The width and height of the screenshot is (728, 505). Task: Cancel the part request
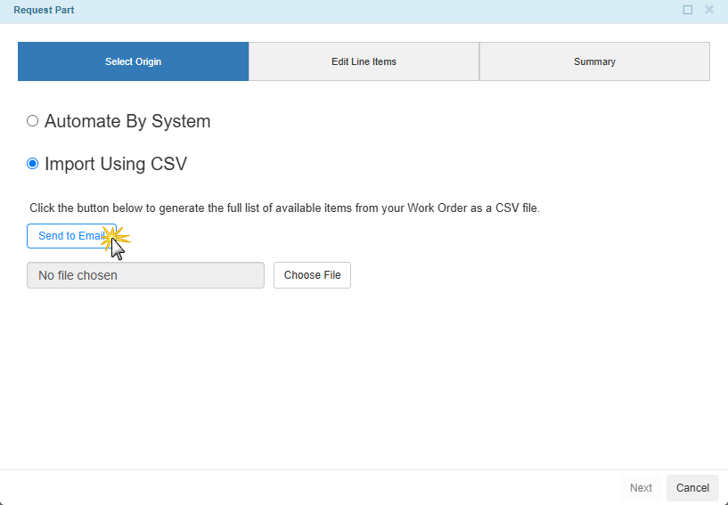692,488
